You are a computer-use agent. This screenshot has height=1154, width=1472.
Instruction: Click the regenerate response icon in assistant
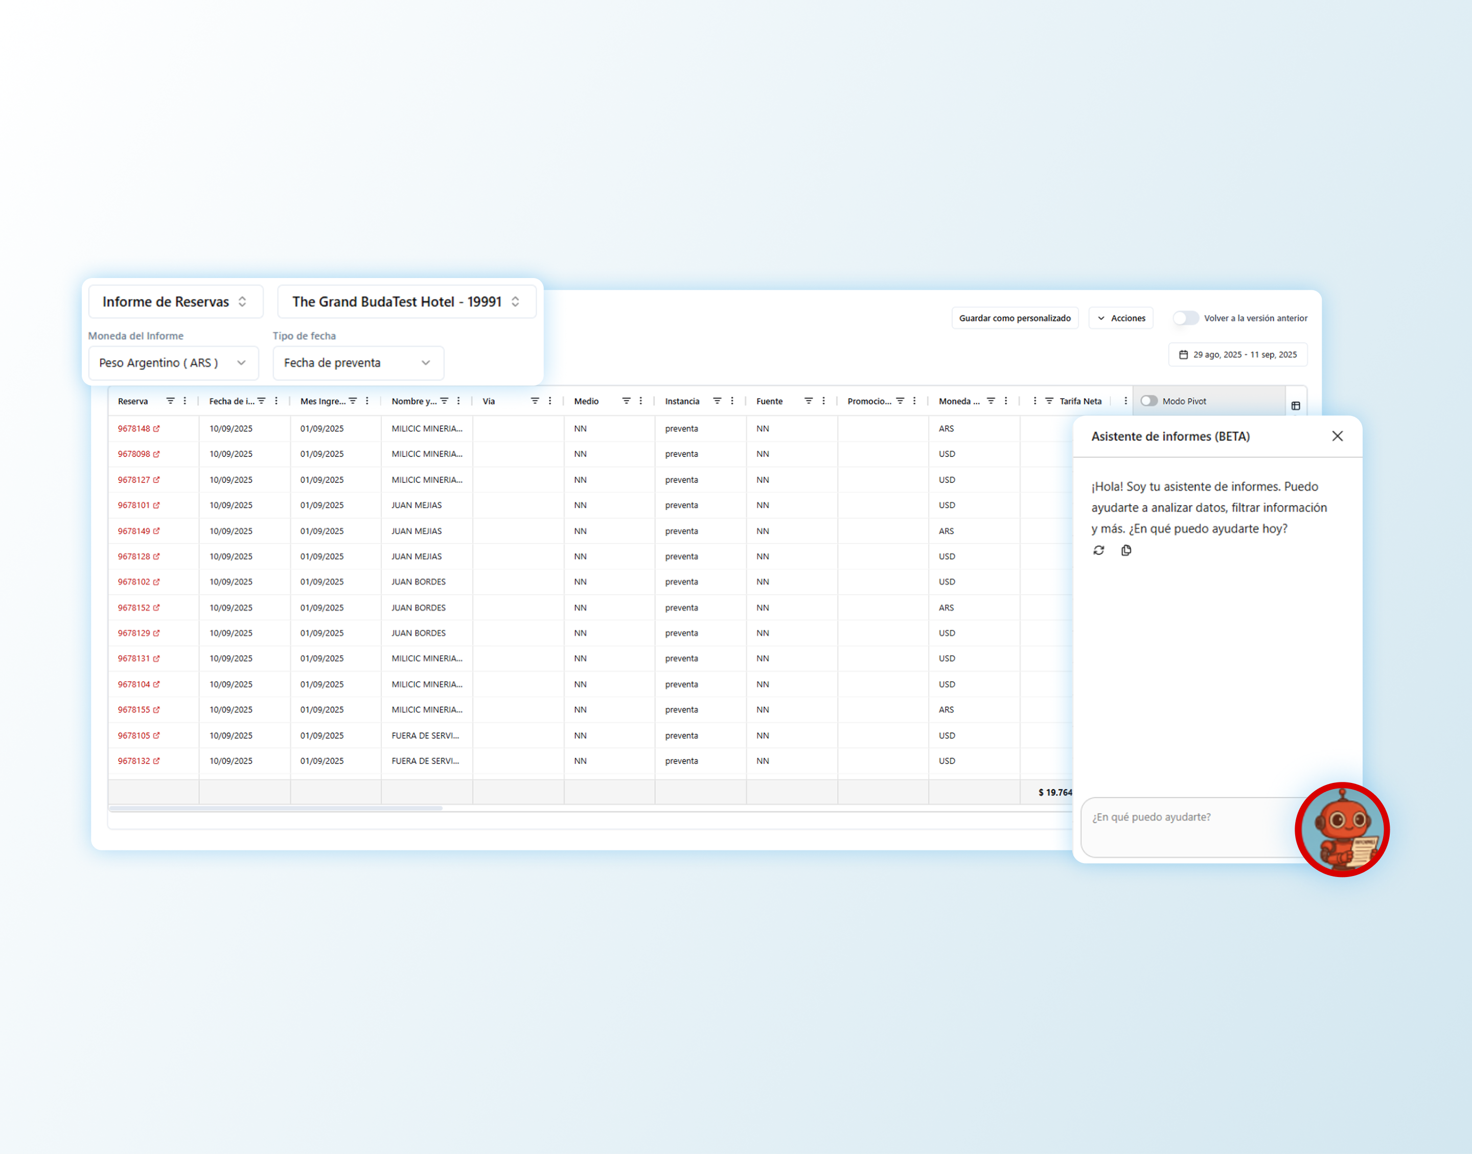pos(1098,550)
